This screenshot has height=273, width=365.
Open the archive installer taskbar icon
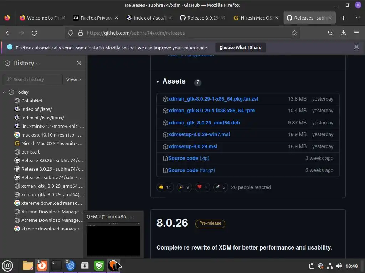(85, 266)
